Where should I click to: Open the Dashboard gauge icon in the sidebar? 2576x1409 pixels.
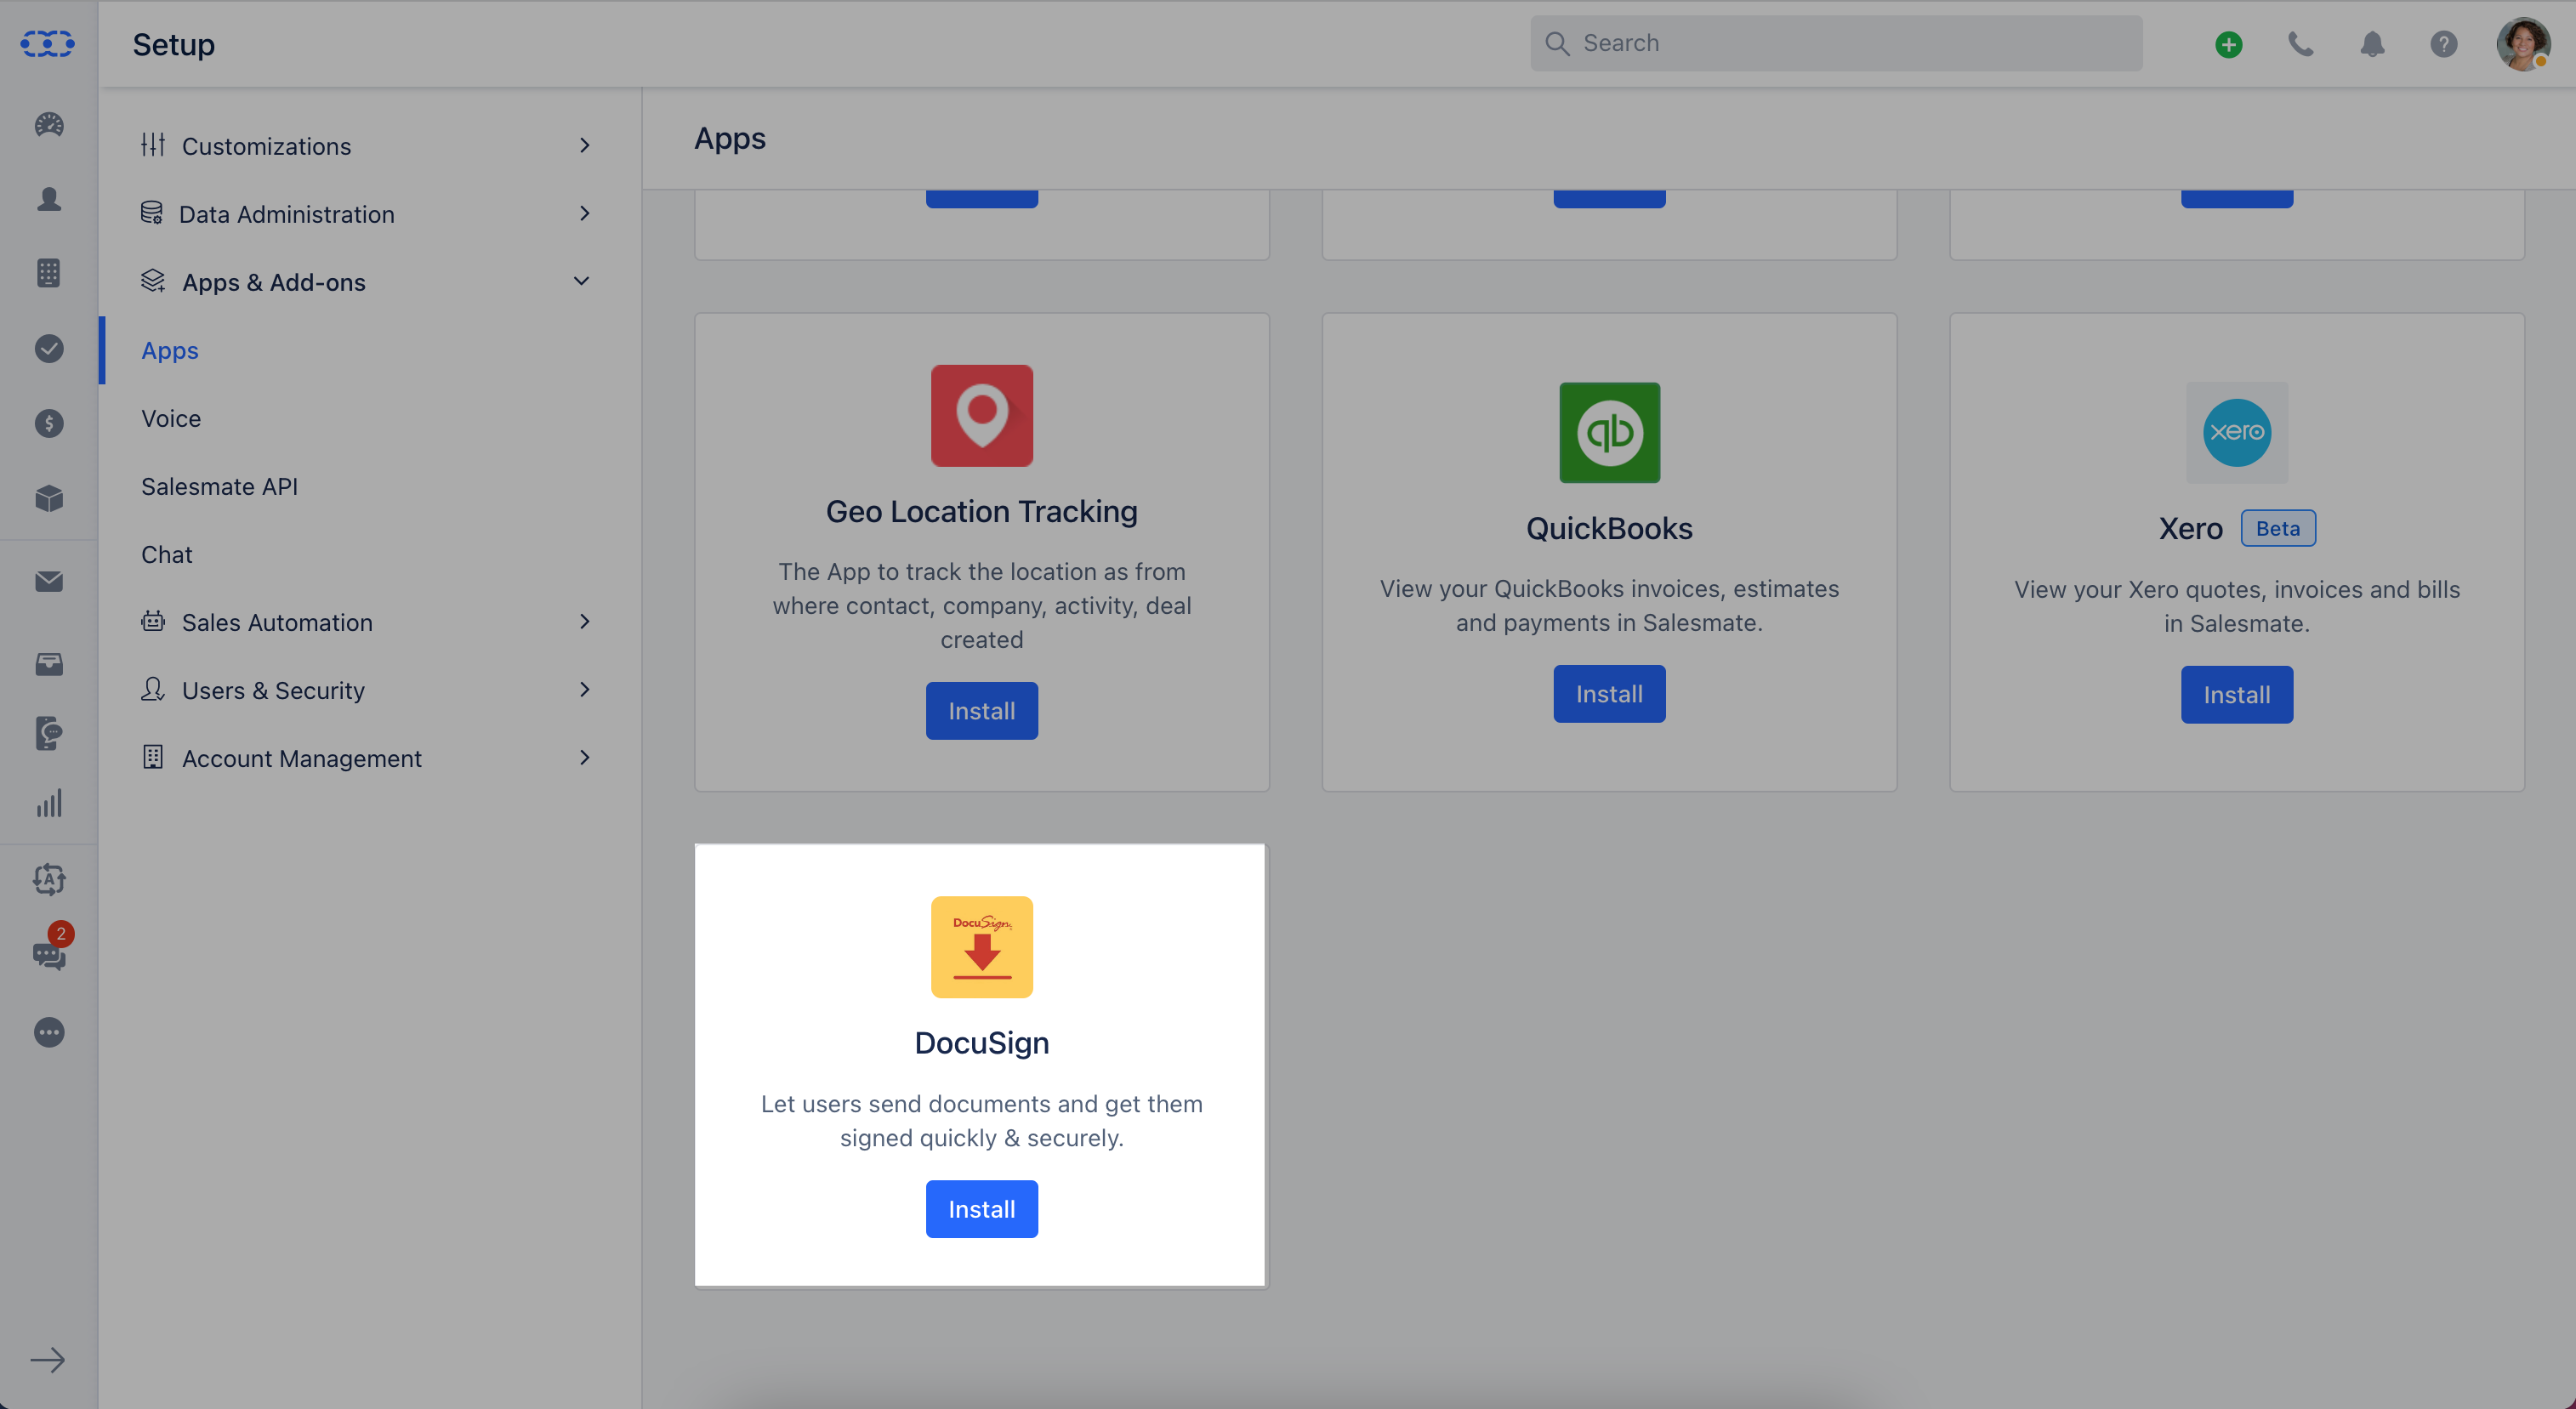pos(49,124)
